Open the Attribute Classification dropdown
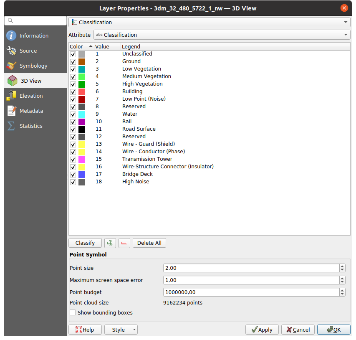 [222, 35]
